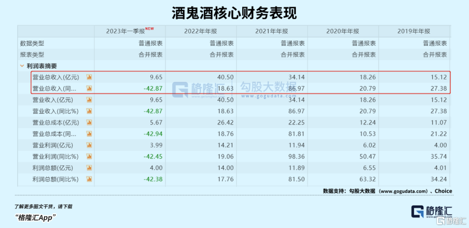The width and height of the screenshot is (469, 228).
Task: Click the 35.74 profit growth cell
Action: click(x=439, y=157)
